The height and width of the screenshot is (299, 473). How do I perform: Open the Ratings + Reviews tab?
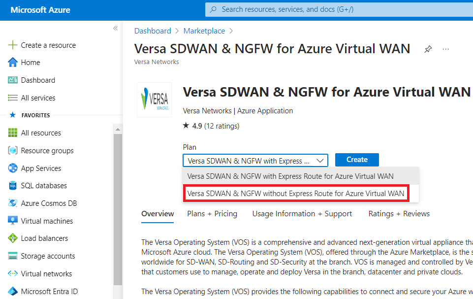coord(399,214)
